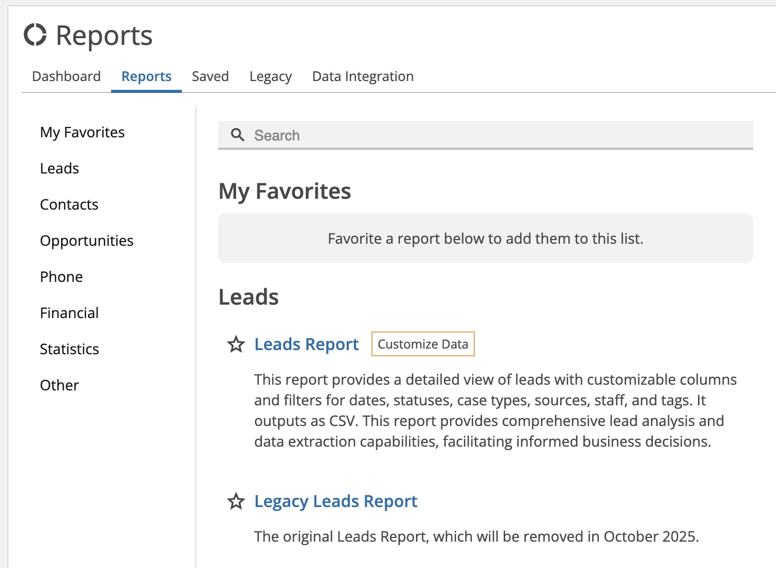
Task: Favorite the Leads Report with star
Action: (x=236, y=344)
